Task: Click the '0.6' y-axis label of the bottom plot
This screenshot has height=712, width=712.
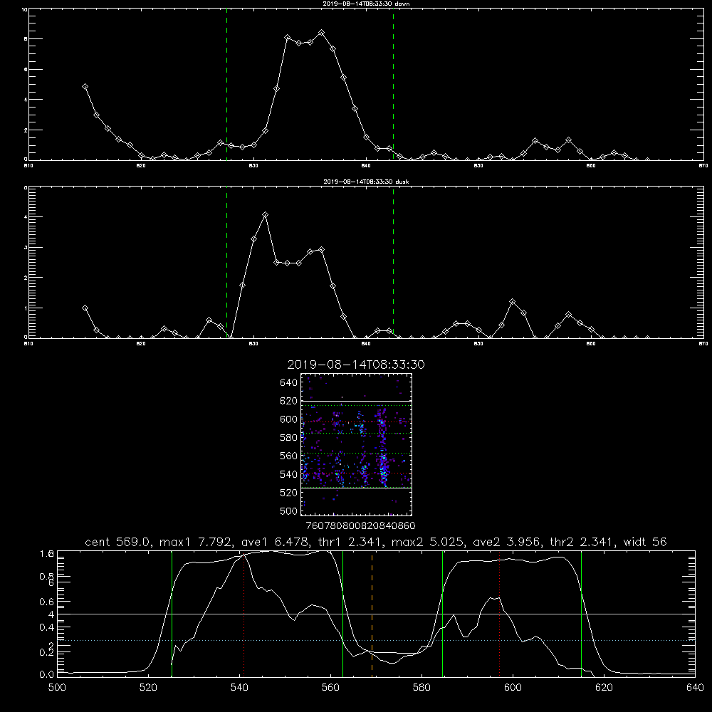Action: [47, 602]
